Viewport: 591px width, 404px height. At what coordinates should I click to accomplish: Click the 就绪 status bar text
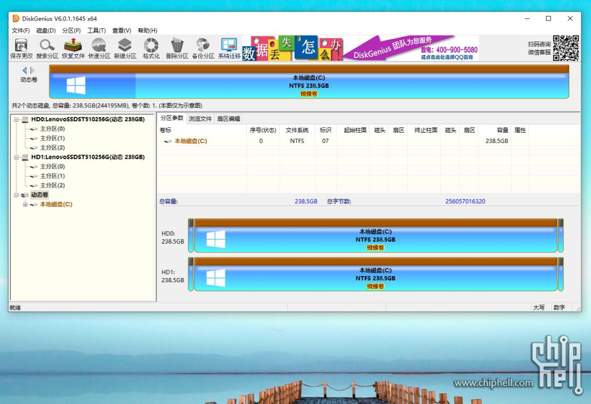pyautogui.click(x=15, y=308)
